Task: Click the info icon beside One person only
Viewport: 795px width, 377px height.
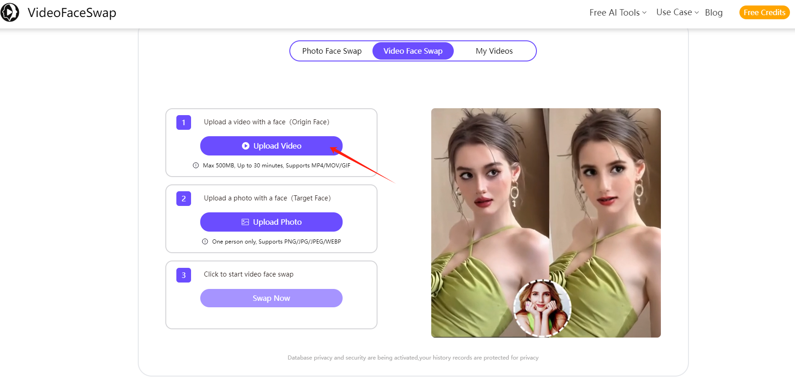Action: (x=205, y=242)
